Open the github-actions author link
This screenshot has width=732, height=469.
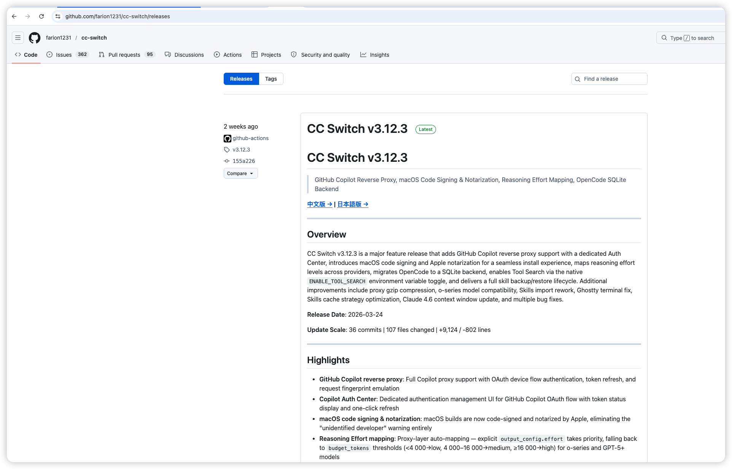tap(250, 138)
